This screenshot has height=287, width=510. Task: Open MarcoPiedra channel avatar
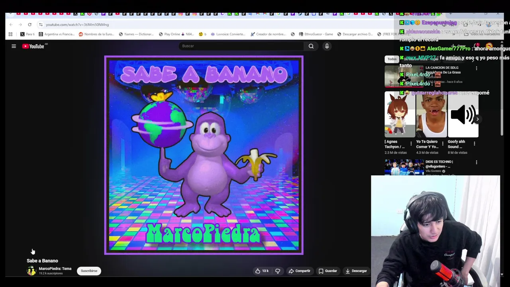[31, 271]
